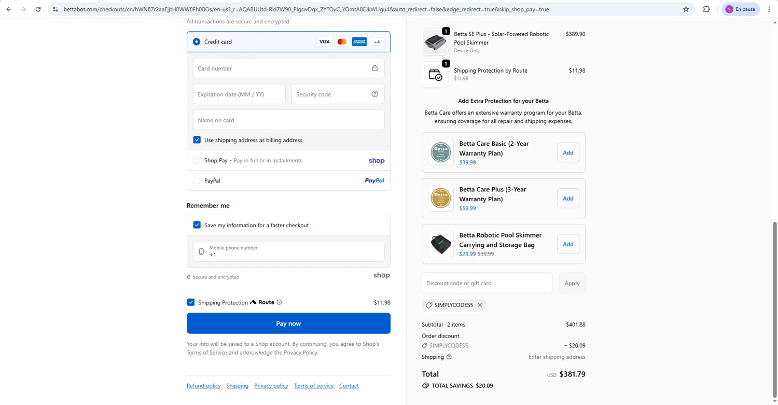Viewport: 778px width, 405px height.
Task: Click the Pay now button
Action: (x=288, y=323)
